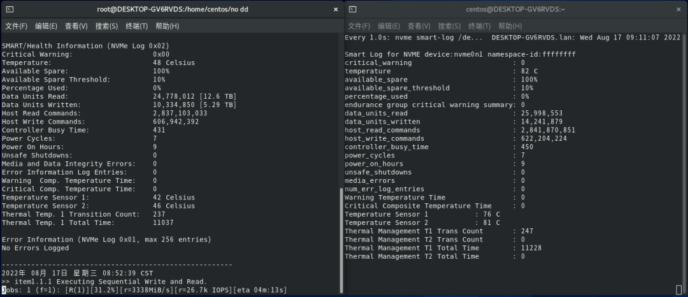Open 终端(T) menu in right terminal

tap(480, 26)
